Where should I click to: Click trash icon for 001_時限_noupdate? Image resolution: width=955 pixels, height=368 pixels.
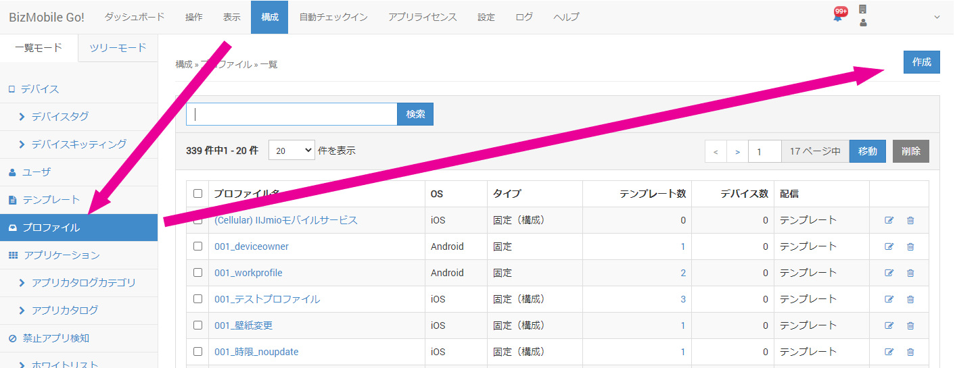pyautogui.click(x=910, y=352)
